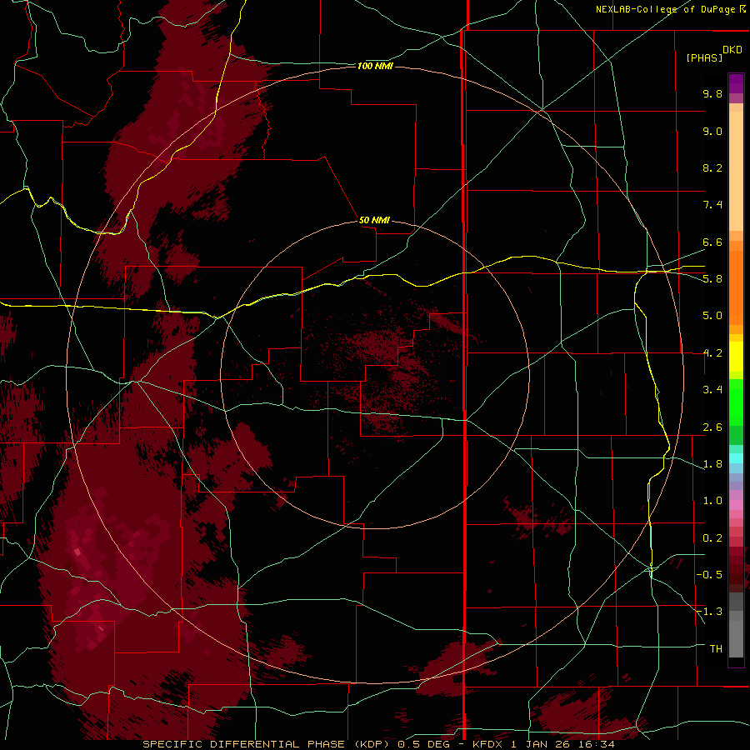
Task: Click the purple top segment of the color bar
Action: pos(736,83)
